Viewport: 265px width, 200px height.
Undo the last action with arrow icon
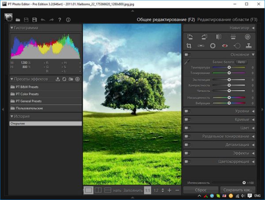tap(43, 20)
